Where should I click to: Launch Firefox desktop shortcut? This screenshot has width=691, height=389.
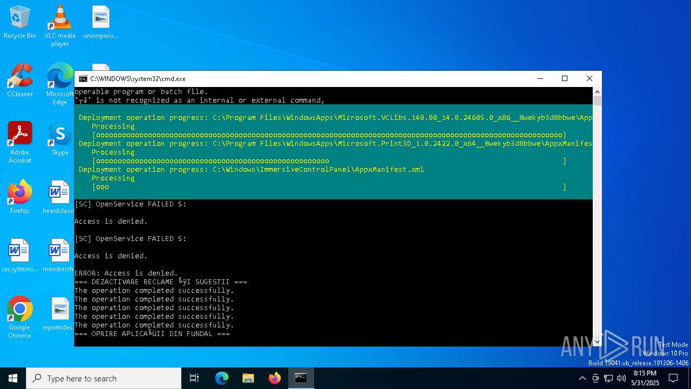20,197
